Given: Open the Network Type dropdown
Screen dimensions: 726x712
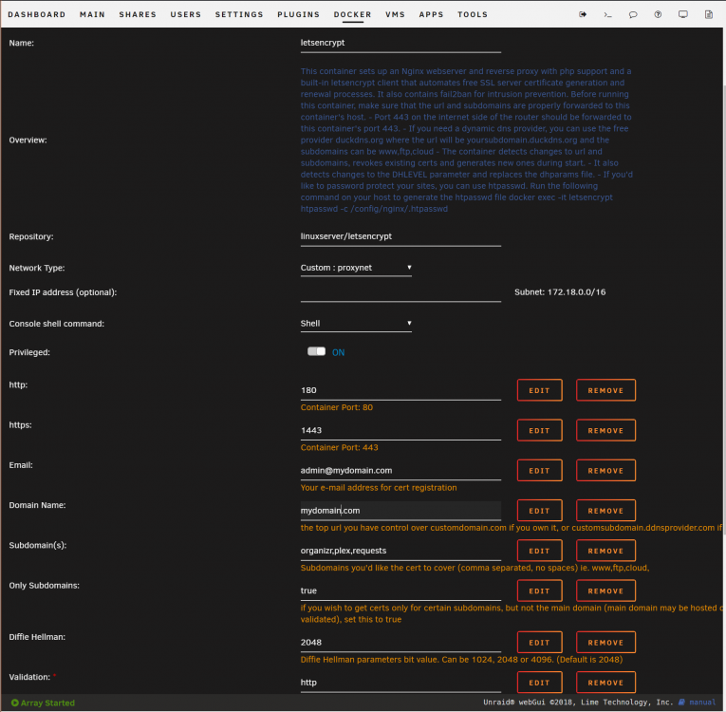Looking at the screenshot, I should tap(356, 268).
